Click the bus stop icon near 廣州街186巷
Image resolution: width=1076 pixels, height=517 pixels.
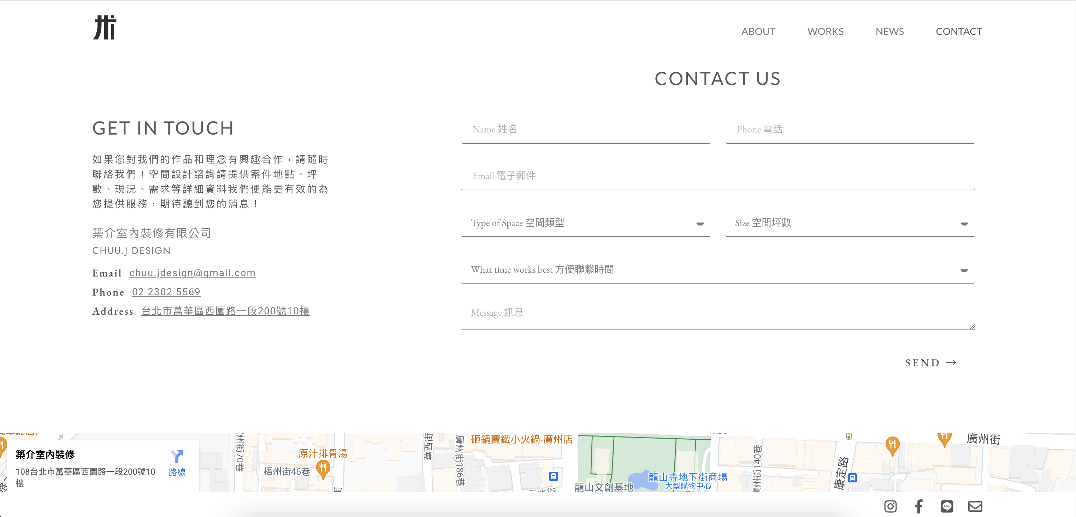click(554, 476)
